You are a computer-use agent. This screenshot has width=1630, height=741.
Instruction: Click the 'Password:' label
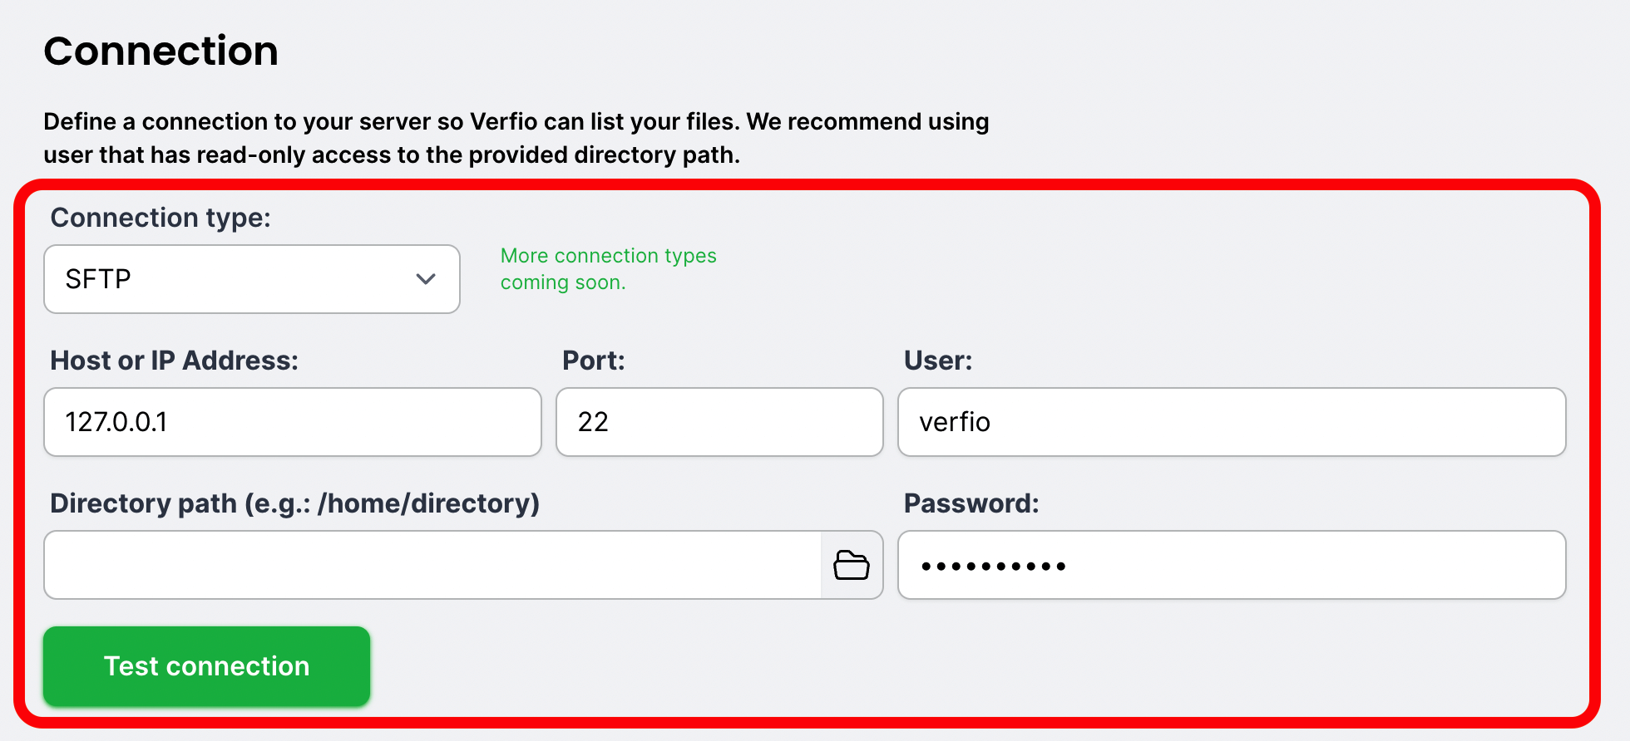pos(971,503)
